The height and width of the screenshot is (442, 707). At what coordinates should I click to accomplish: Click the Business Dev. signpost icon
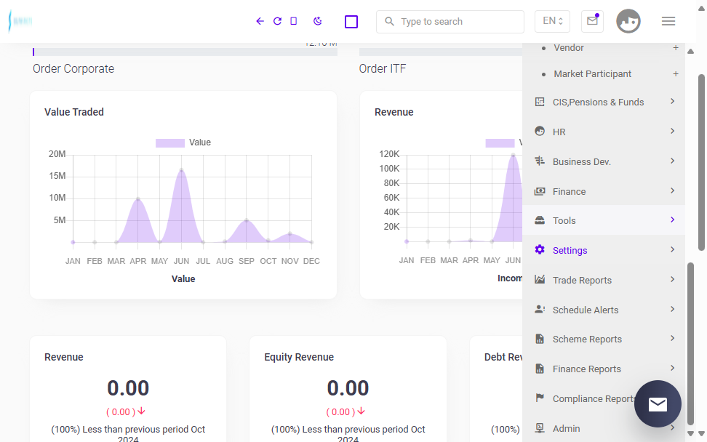[x=539, y=161]
